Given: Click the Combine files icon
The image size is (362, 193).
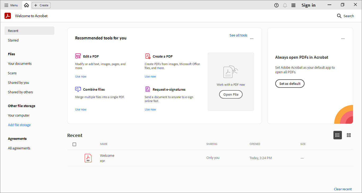Looking at the screenshot, I should (x=78, y=89).
